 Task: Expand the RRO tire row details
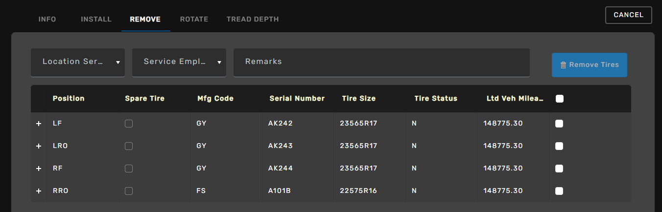click(x=39, y=191)
